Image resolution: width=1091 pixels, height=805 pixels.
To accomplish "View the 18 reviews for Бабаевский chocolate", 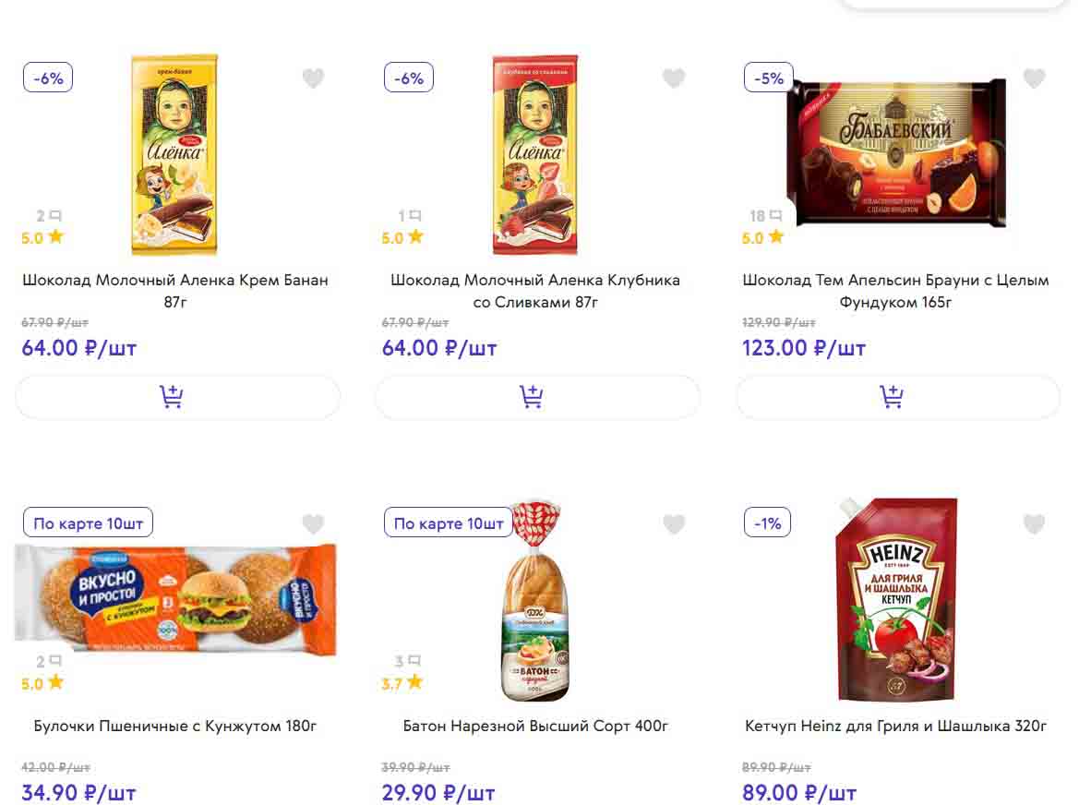I will (767, 216).
